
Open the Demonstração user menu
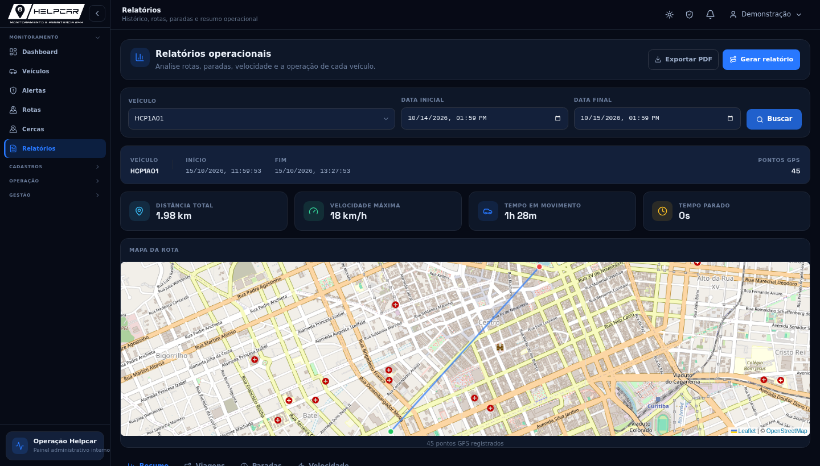tap(766, 14)
